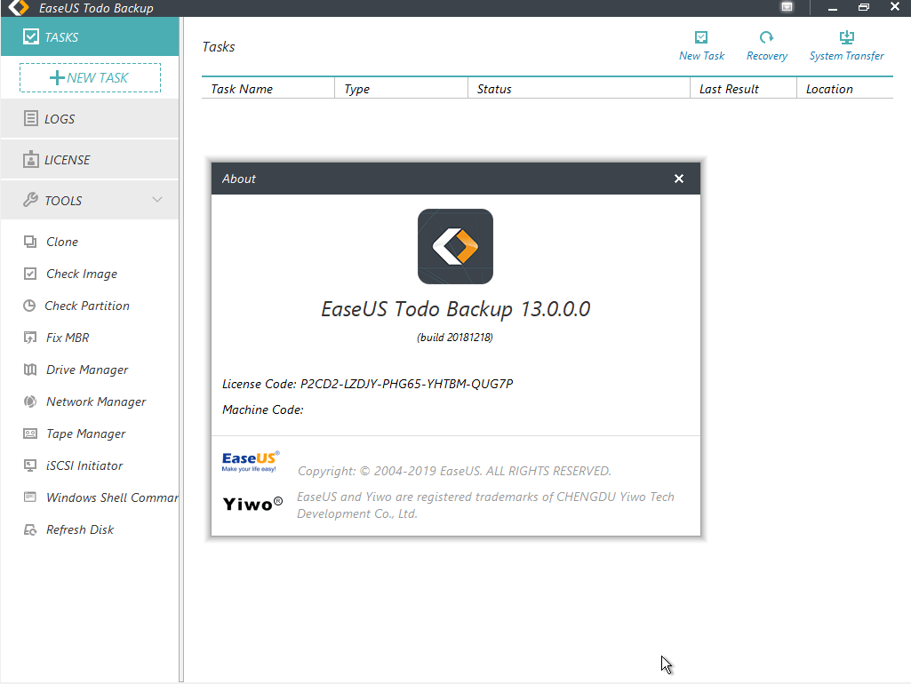Click the Tape Manager icon
The width and height of the screenshot is (911, 684).
pos(30,433)
